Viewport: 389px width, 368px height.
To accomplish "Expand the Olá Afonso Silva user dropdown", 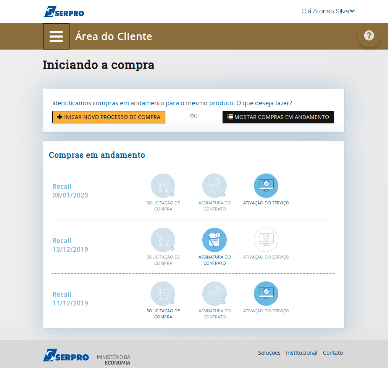I will point(328,11).
